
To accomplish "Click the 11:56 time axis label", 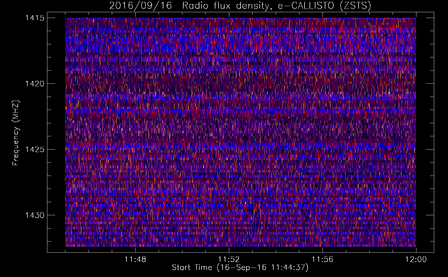I will coord(323,260).
